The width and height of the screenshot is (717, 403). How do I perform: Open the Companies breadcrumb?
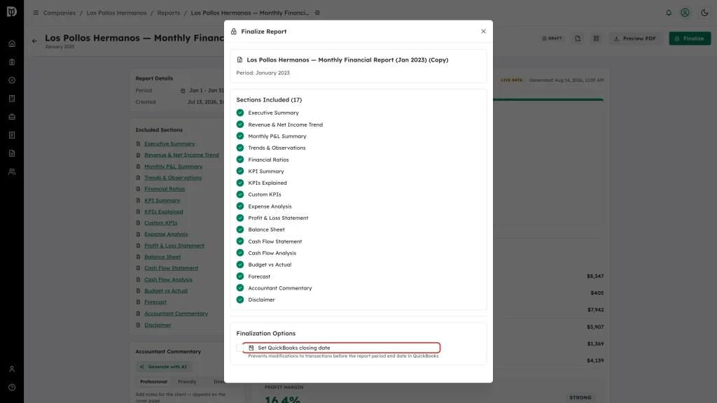tap(60, 13)
